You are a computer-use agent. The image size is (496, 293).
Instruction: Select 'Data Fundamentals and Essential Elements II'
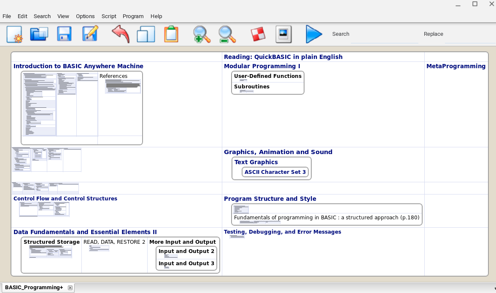85,232
